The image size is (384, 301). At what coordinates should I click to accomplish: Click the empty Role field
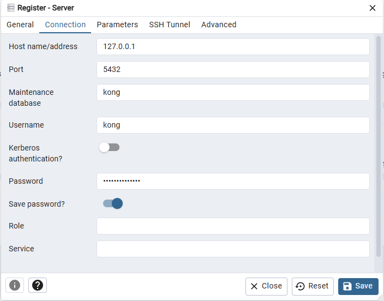pos(233,226)
